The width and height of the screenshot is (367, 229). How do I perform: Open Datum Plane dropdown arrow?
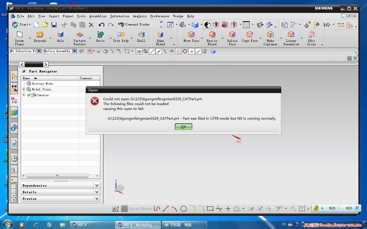[30, 38]
